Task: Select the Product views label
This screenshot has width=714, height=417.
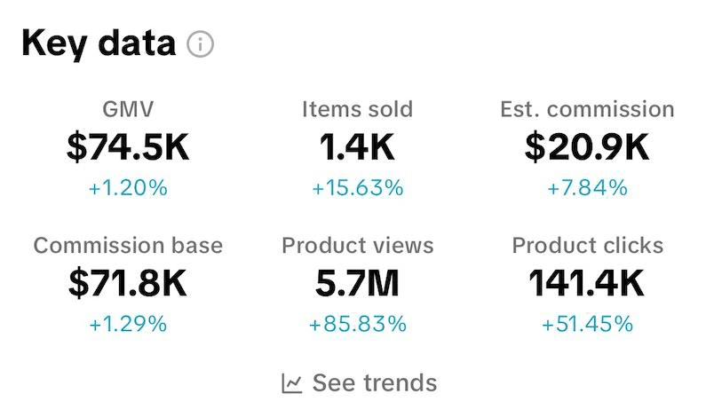Action: (x=357, y=246)
